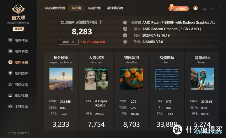The width and height of the screenshot is (226, 138).
Task: Click the 超分辨率 card title
Action: [x=61, y=58]
